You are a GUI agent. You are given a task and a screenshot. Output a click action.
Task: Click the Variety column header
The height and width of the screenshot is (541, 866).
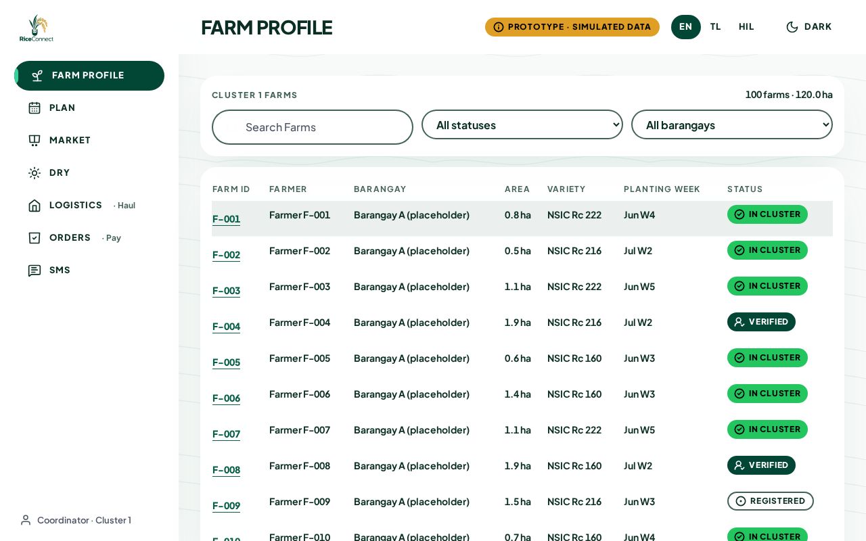[x=566, y=189]
